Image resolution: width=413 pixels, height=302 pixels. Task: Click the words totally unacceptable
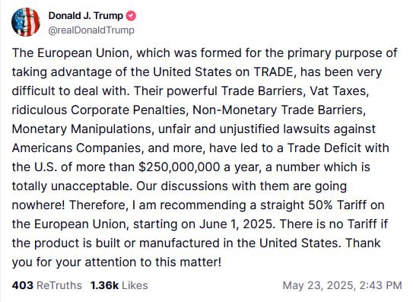(71, 186)
